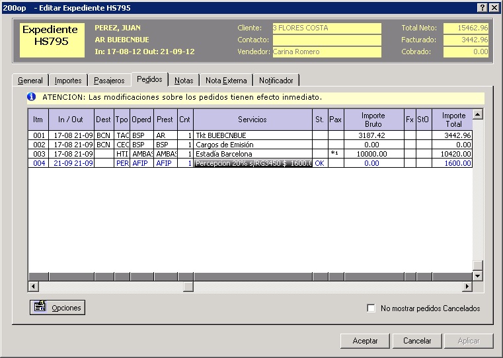Click the *1 Pax cell in row 003
Screen dimensions: 503x358
336,154
